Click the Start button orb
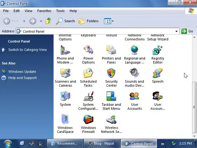197x148 pixels. pos(8,144)
